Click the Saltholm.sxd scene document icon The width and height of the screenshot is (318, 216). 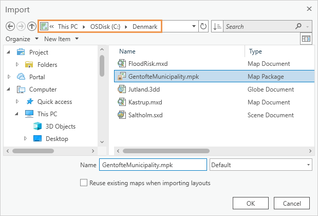point(122,114)
